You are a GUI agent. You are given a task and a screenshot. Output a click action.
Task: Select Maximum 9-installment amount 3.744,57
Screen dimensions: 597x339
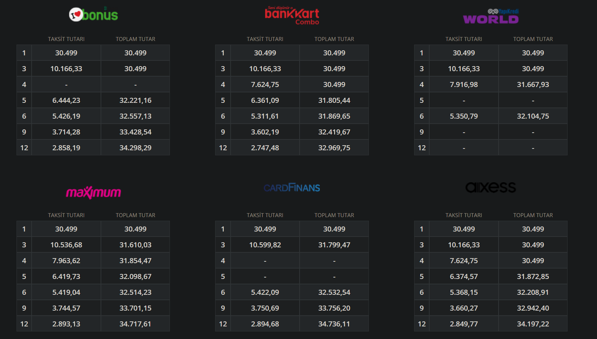(x=66, y=308)
